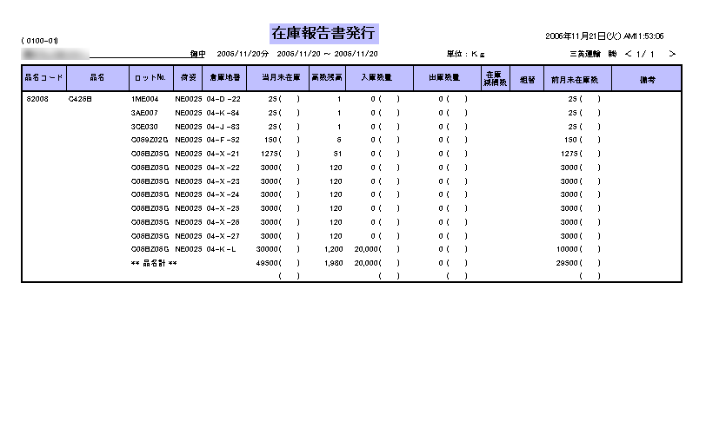Click the 品名計 subtotal row label
Image resolution: width=726 pixels, height=434 pixels.
tap(154, 262)
